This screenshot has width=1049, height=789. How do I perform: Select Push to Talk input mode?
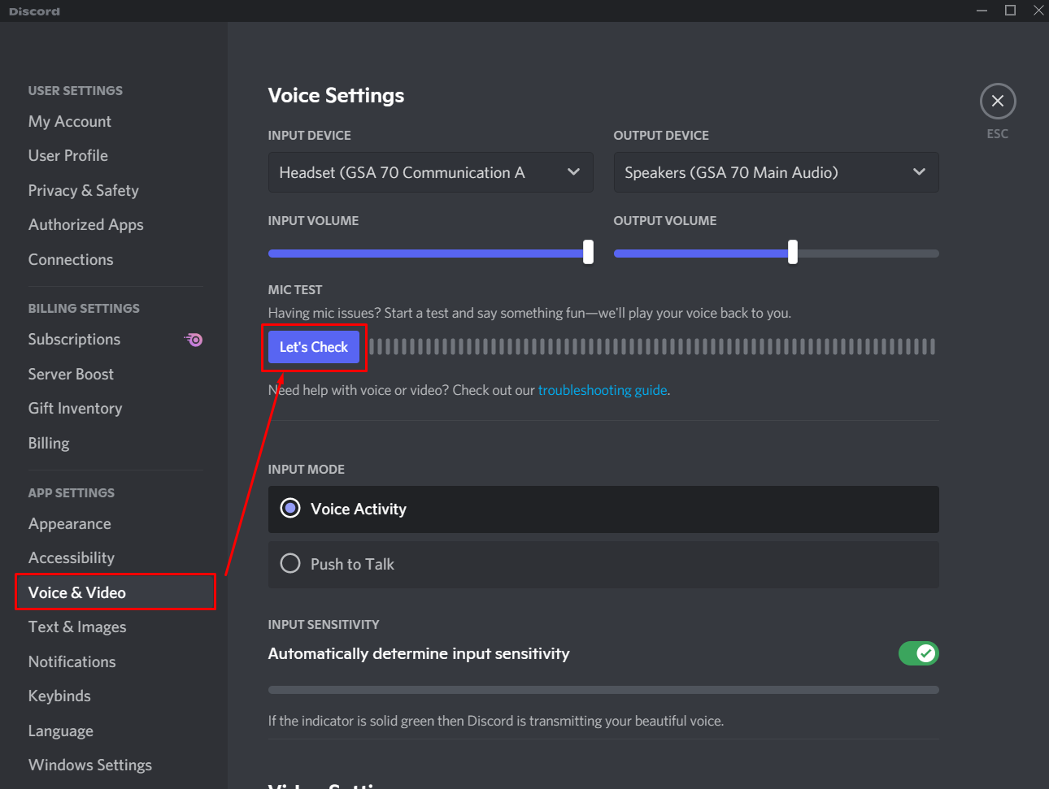coord(603,565)
